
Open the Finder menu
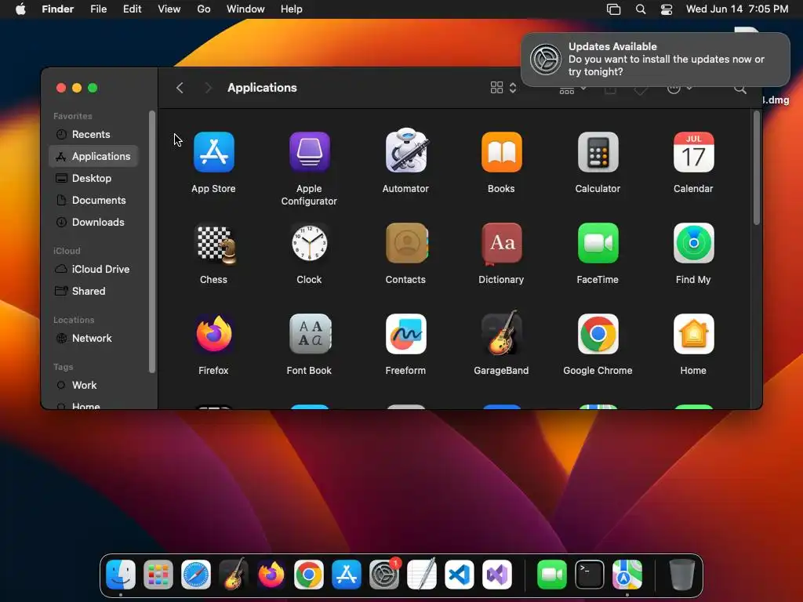pos(58,9)
